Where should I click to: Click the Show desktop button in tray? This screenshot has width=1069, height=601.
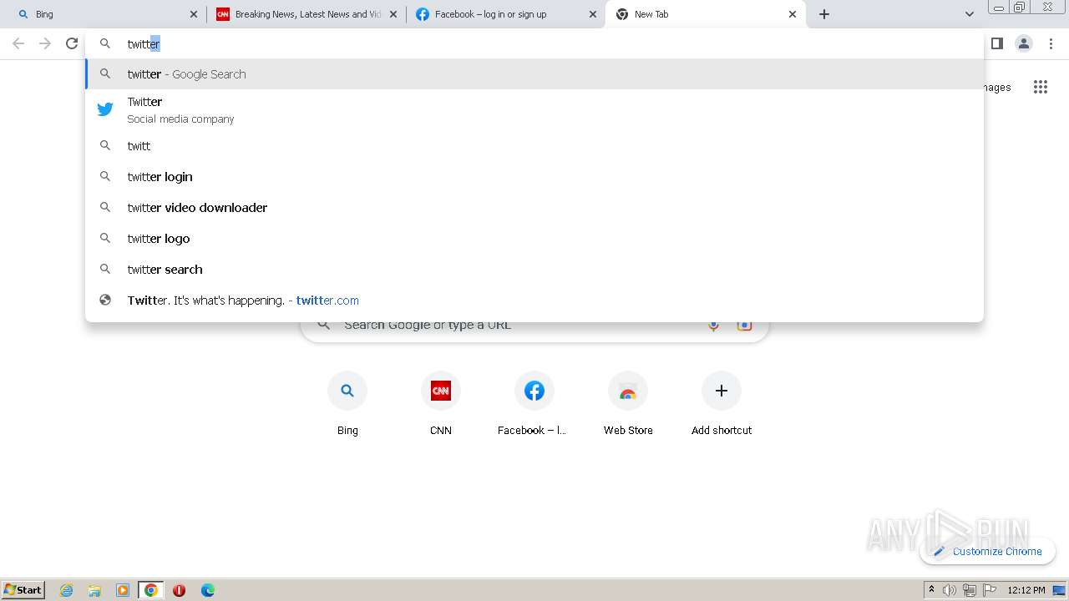coord(1060,590)
